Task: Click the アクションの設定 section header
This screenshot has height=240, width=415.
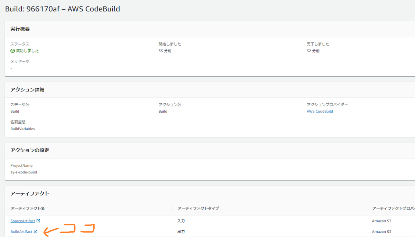Action: 30,150
